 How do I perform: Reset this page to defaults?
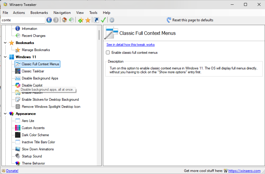tap(190, 20)
